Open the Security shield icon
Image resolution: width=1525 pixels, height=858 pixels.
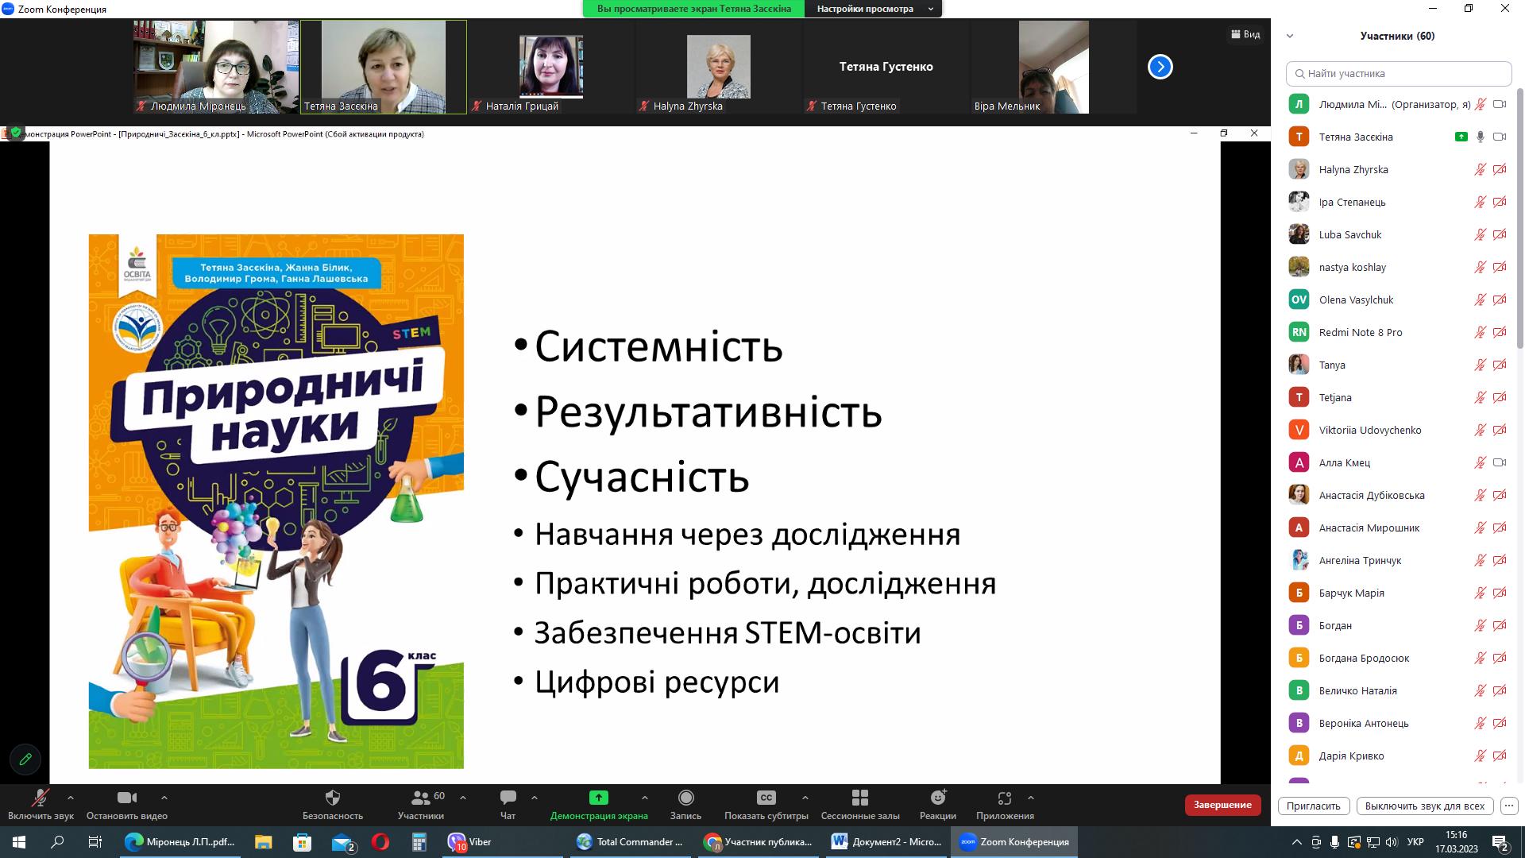coord(333,798)
